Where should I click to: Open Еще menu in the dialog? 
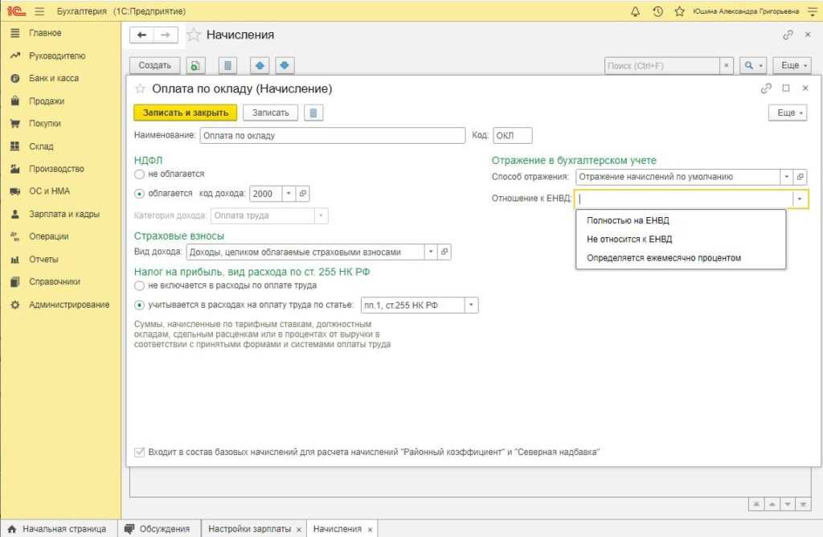pyautogui.click(x=788, y=113)
